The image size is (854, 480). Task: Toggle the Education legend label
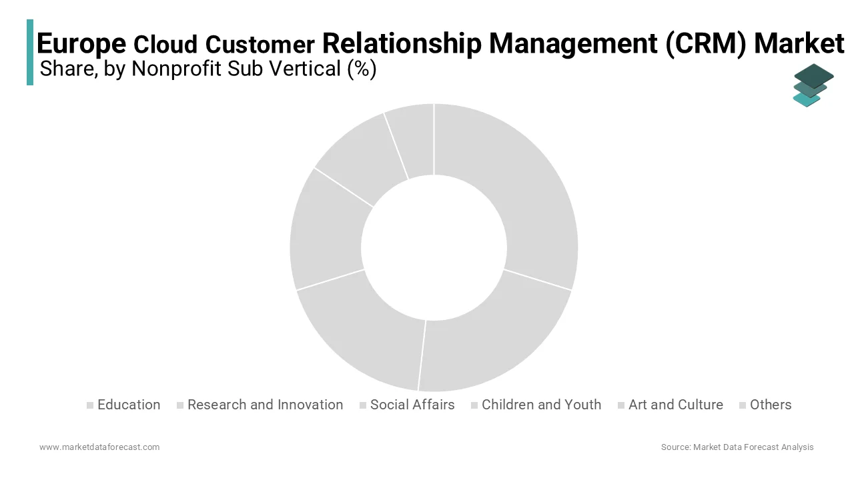tap(129, 405)
